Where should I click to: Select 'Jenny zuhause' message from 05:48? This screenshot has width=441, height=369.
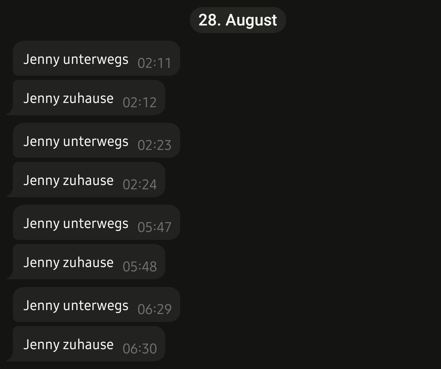pyautogui.click(x=89, y=262)
